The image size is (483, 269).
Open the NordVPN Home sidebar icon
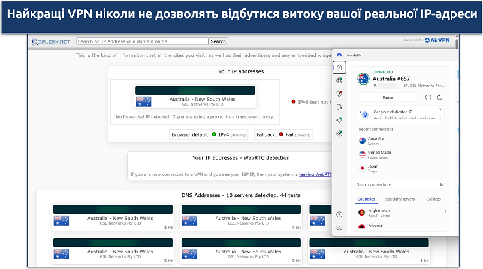coord(339,67)
